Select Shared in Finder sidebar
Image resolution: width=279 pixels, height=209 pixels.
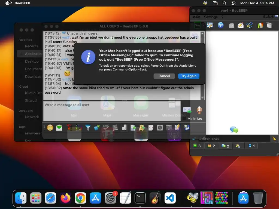(x=31, y=100)
